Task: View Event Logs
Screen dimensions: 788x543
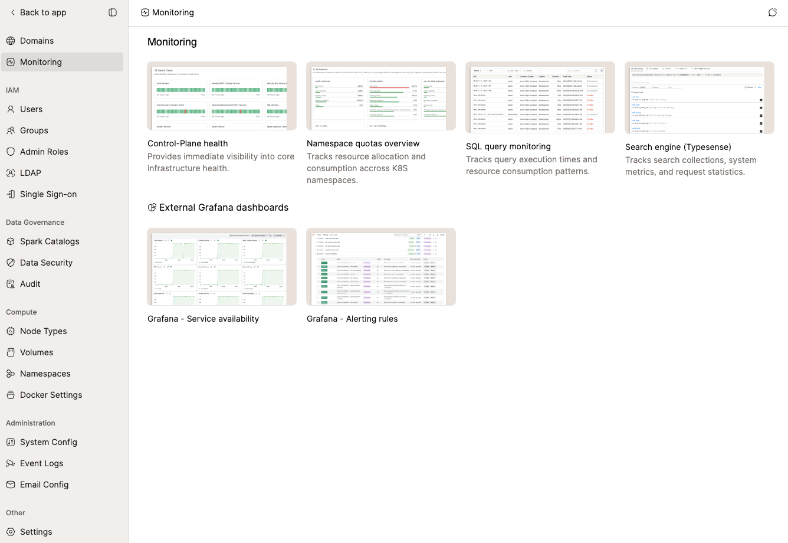Action: (62, 463)
